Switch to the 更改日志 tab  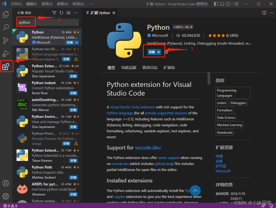pos(150,68)
